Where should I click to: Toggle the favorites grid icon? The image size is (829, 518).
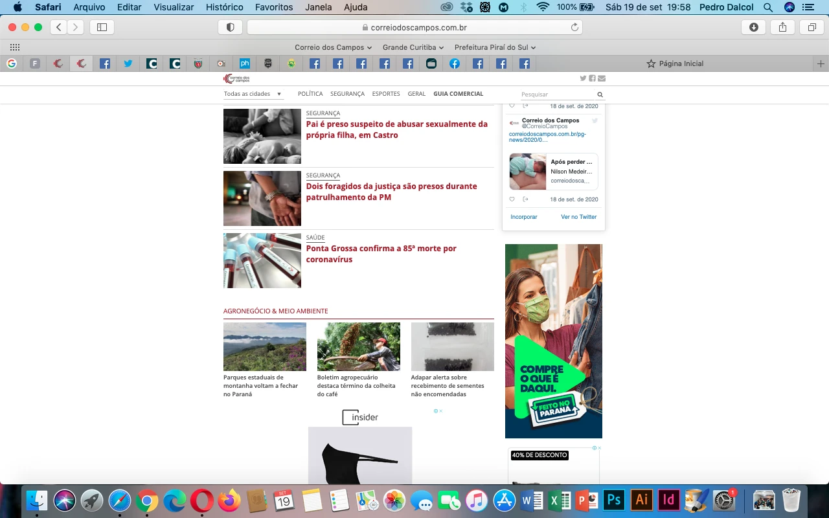(15, 47)
